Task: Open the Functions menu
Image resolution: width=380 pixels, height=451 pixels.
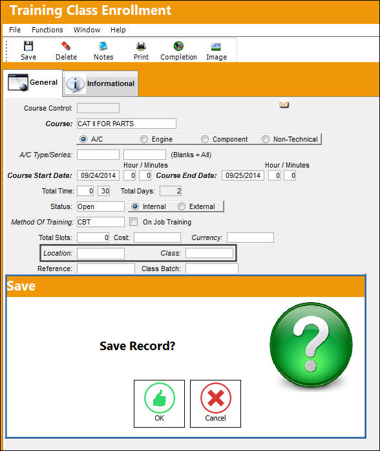Action: coord(47,30)
